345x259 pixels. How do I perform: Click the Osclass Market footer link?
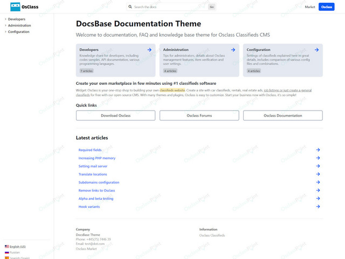click(x=86, y=249)
